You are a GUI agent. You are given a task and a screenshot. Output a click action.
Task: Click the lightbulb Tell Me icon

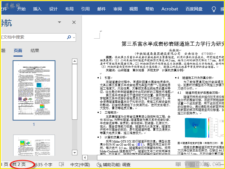coord(214,9)
